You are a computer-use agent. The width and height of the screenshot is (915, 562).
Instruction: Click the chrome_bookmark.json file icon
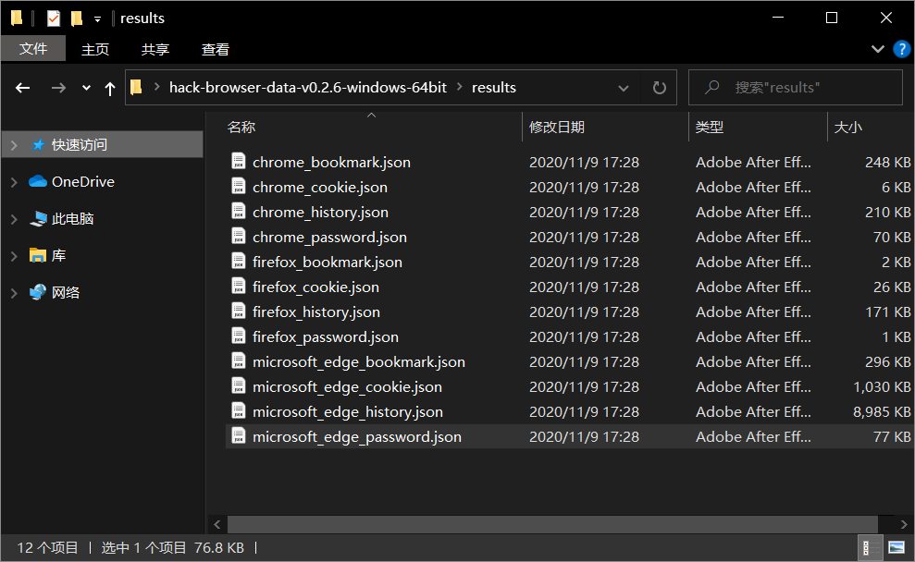(238, 161)
